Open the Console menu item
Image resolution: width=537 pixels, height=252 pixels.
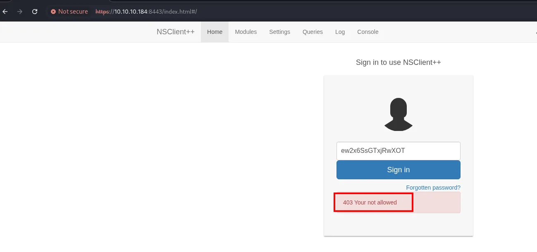click(x=368, y=32)
